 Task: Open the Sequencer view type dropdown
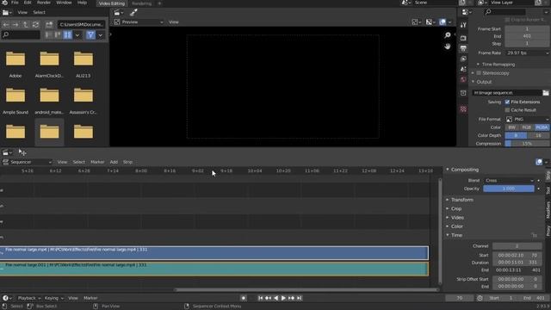pyautogui.click(x=27, y=162)
